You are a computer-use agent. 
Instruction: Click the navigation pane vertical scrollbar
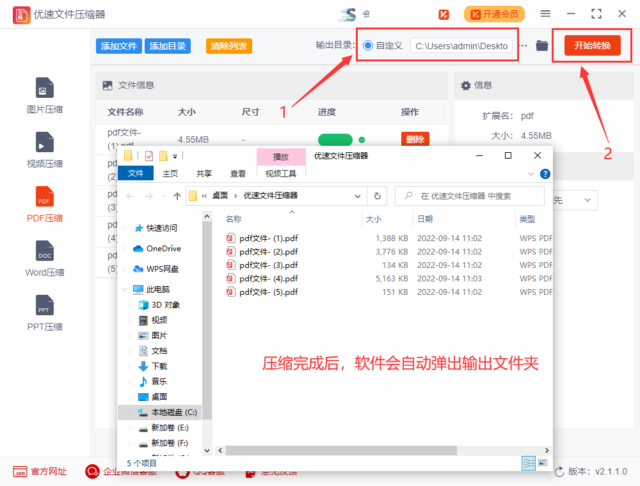[x=207, y=320]
